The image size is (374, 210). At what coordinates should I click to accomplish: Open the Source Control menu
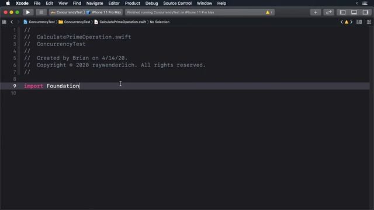coord(177,3)
